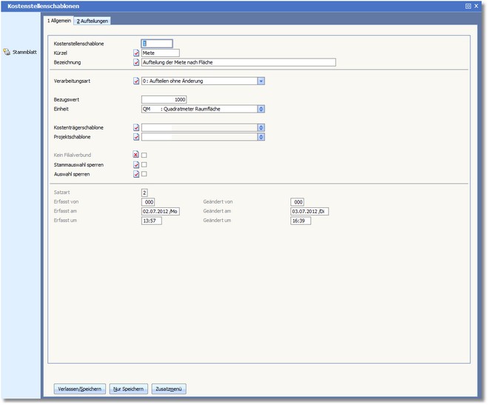Click the checkmark icon beside Kostenträgerschablone
Screen dimensions: 488x405
coord(136,127)
